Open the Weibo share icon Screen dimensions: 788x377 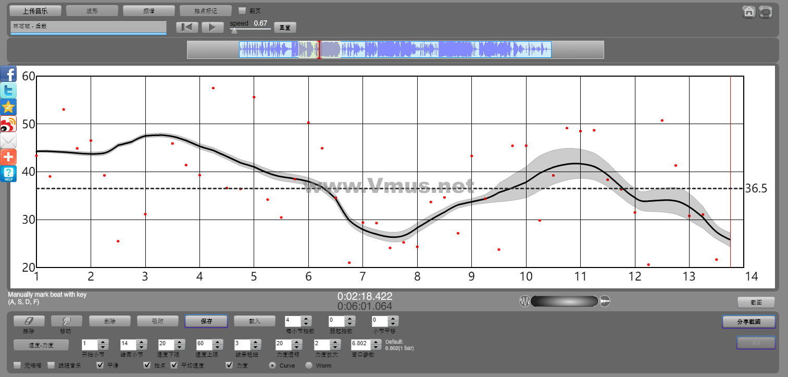click(8, 124)
